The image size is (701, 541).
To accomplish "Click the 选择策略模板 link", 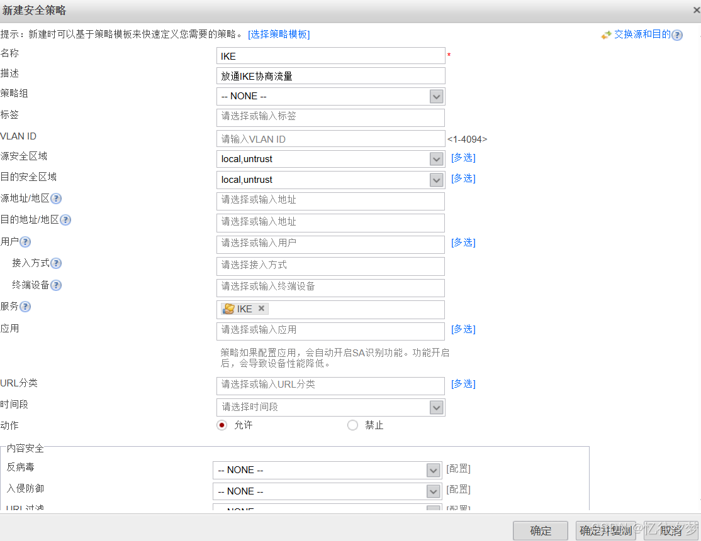I will (x=279, y=35).
